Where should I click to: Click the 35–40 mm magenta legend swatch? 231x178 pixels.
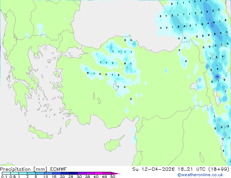(90, 173)
